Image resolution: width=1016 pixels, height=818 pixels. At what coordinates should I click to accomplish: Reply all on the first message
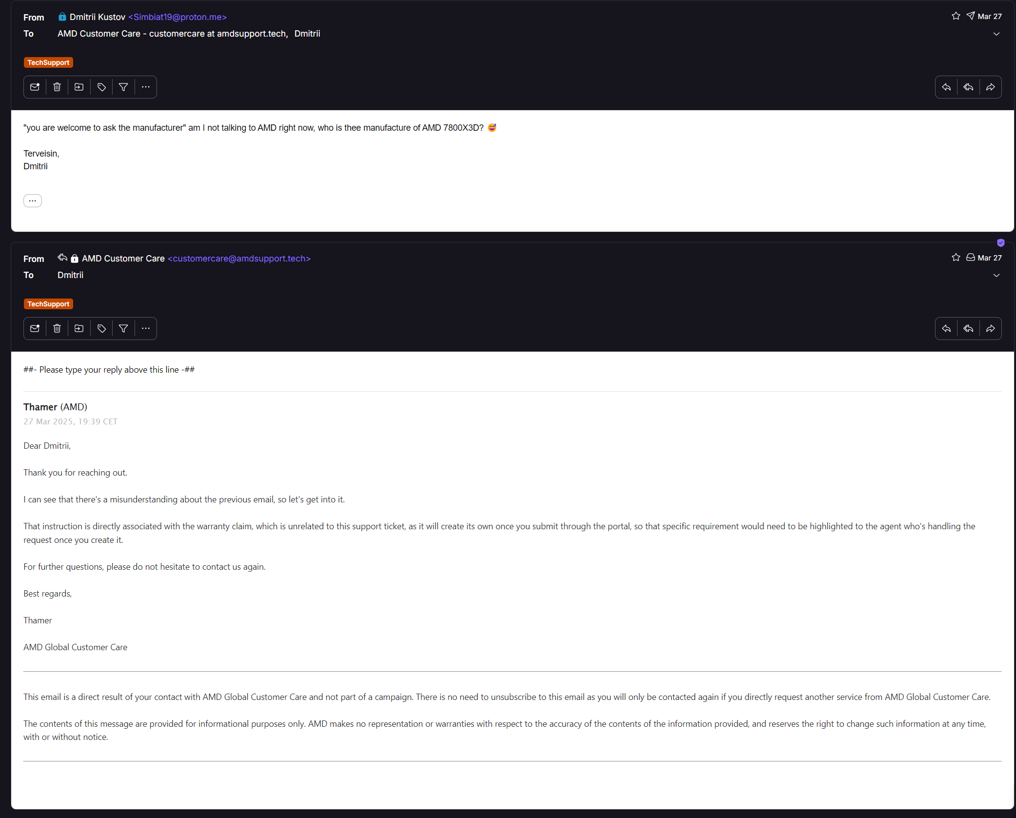(x=968, y=87)
